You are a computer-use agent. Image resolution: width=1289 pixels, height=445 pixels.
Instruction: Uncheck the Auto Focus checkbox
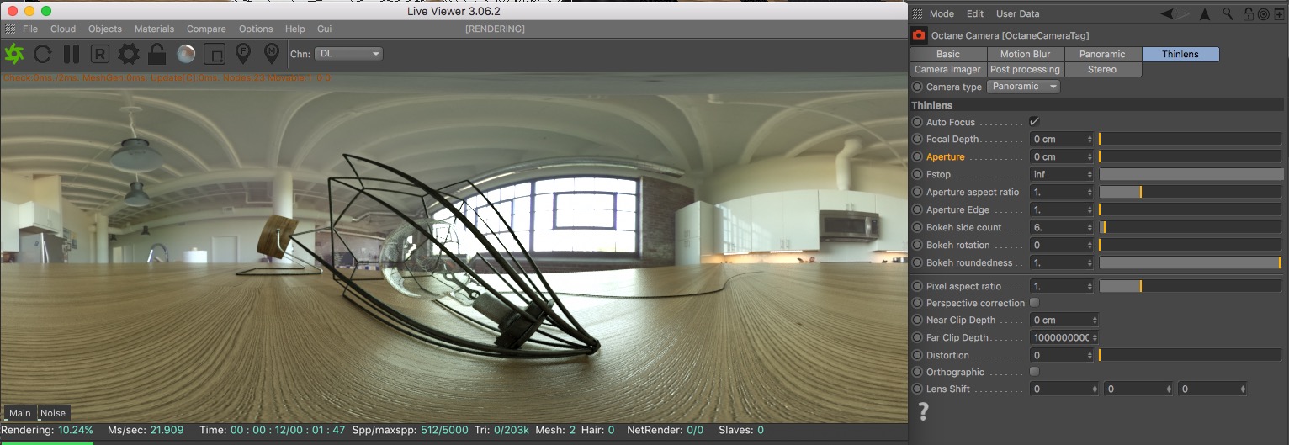click(1034, 122)
